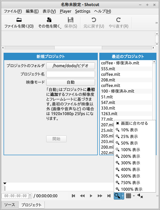The width and height of the screenshot is (160, 210).
Task: Click the rewind button
Action: pos(82,196)
